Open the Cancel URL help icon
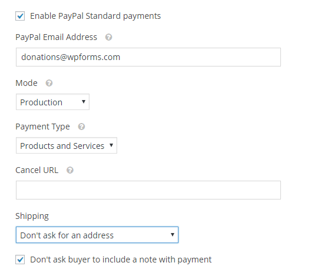 tap(70, 170)
